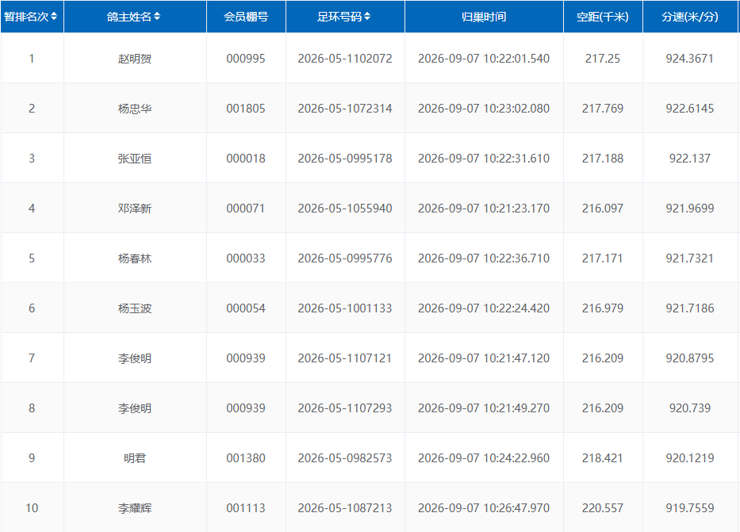Click owner name 杨忠华 in row 2

point(135,109)
